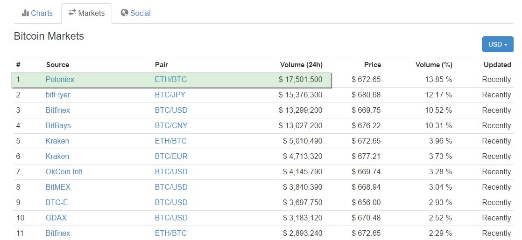Click the $ 13,027,200 volume cell

point(301,126)
